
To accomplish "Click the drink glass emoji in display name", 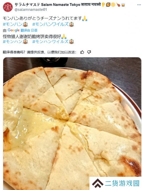I will pyautogui.click(x=123, y=5).
